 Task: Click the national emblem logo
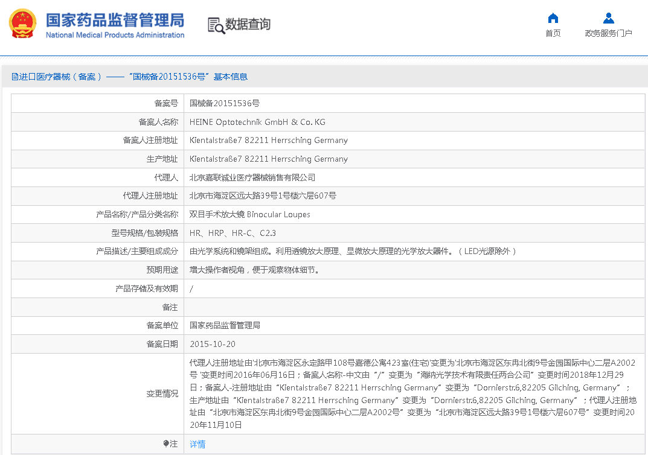click(22, 24)
